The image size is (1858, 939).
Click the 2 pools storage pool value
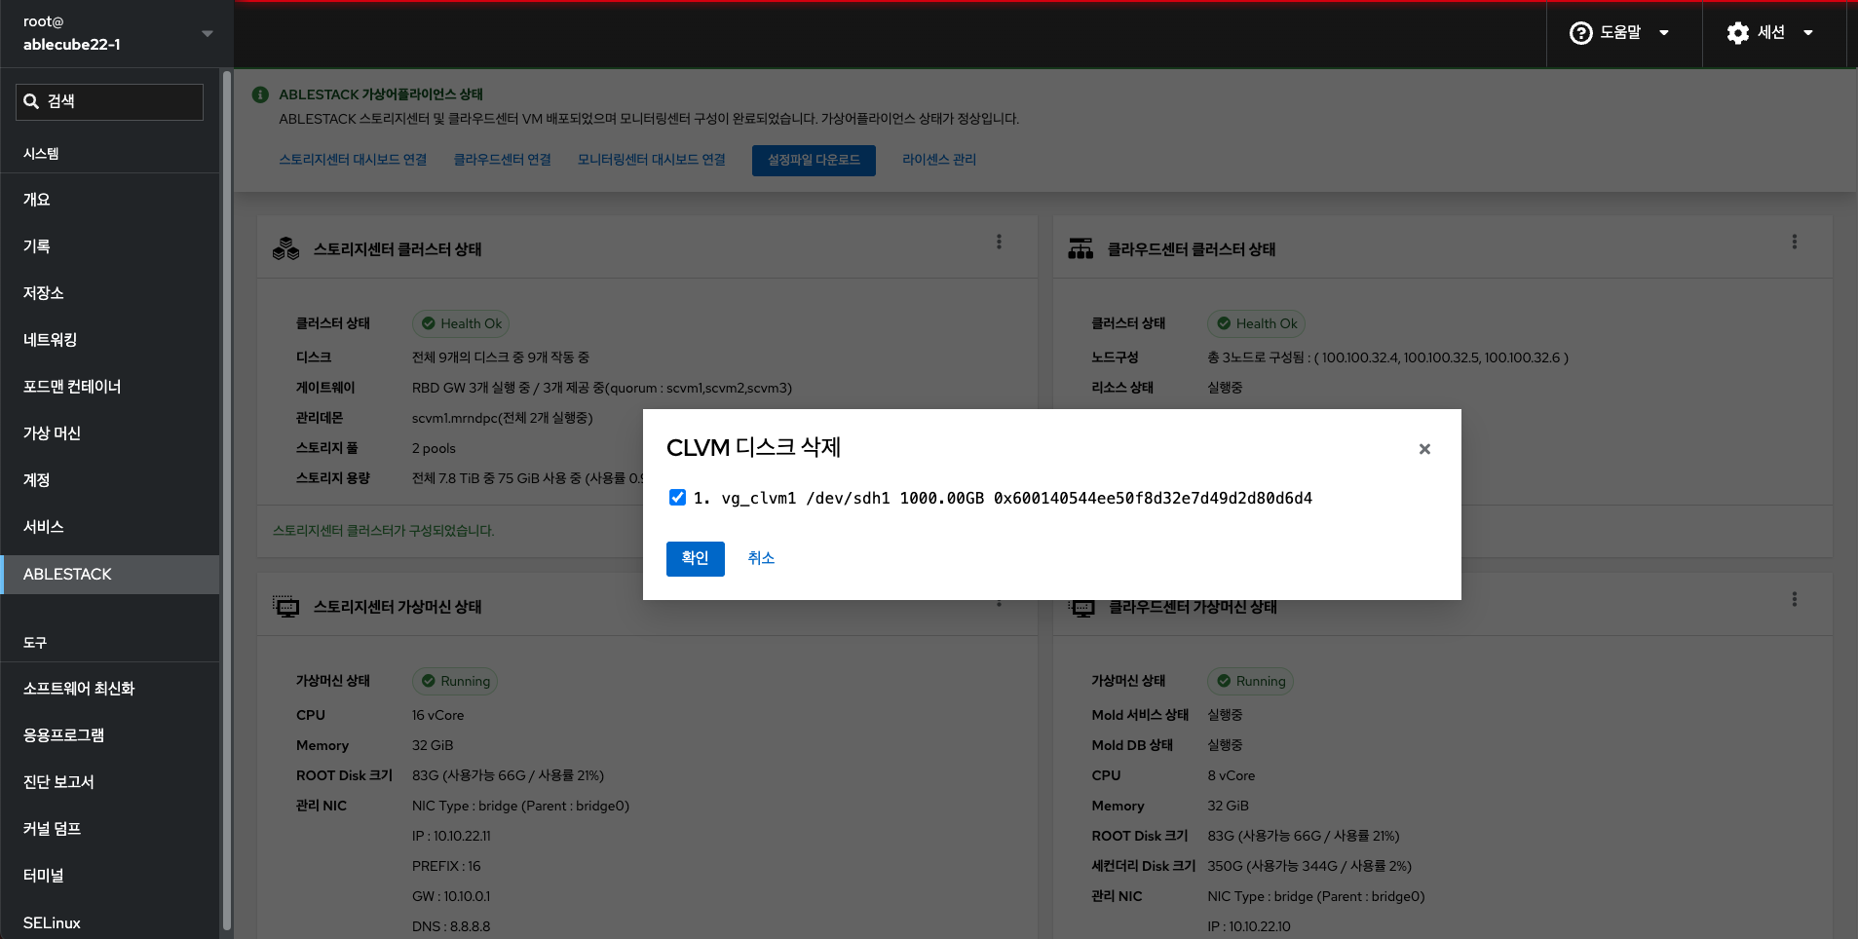point(434,448)
